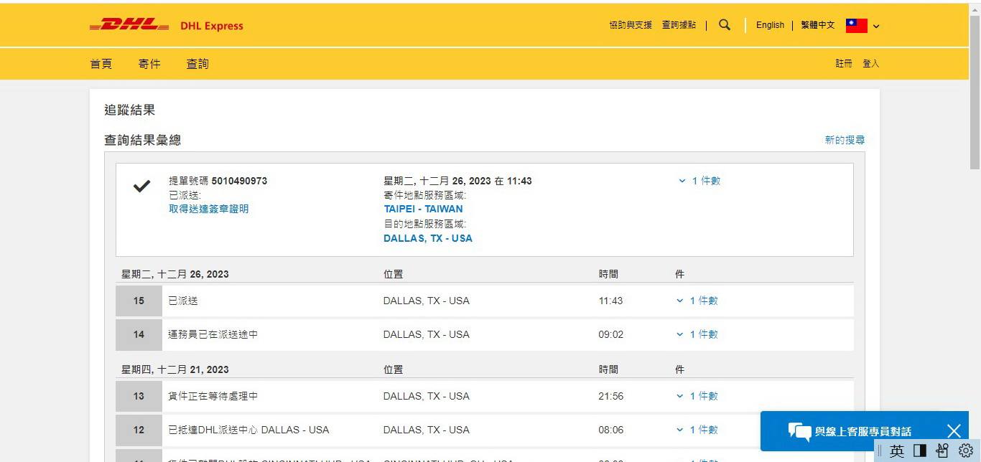Start a new search via 新的搜尋
The image size is (981, 462).
[845, 140]
